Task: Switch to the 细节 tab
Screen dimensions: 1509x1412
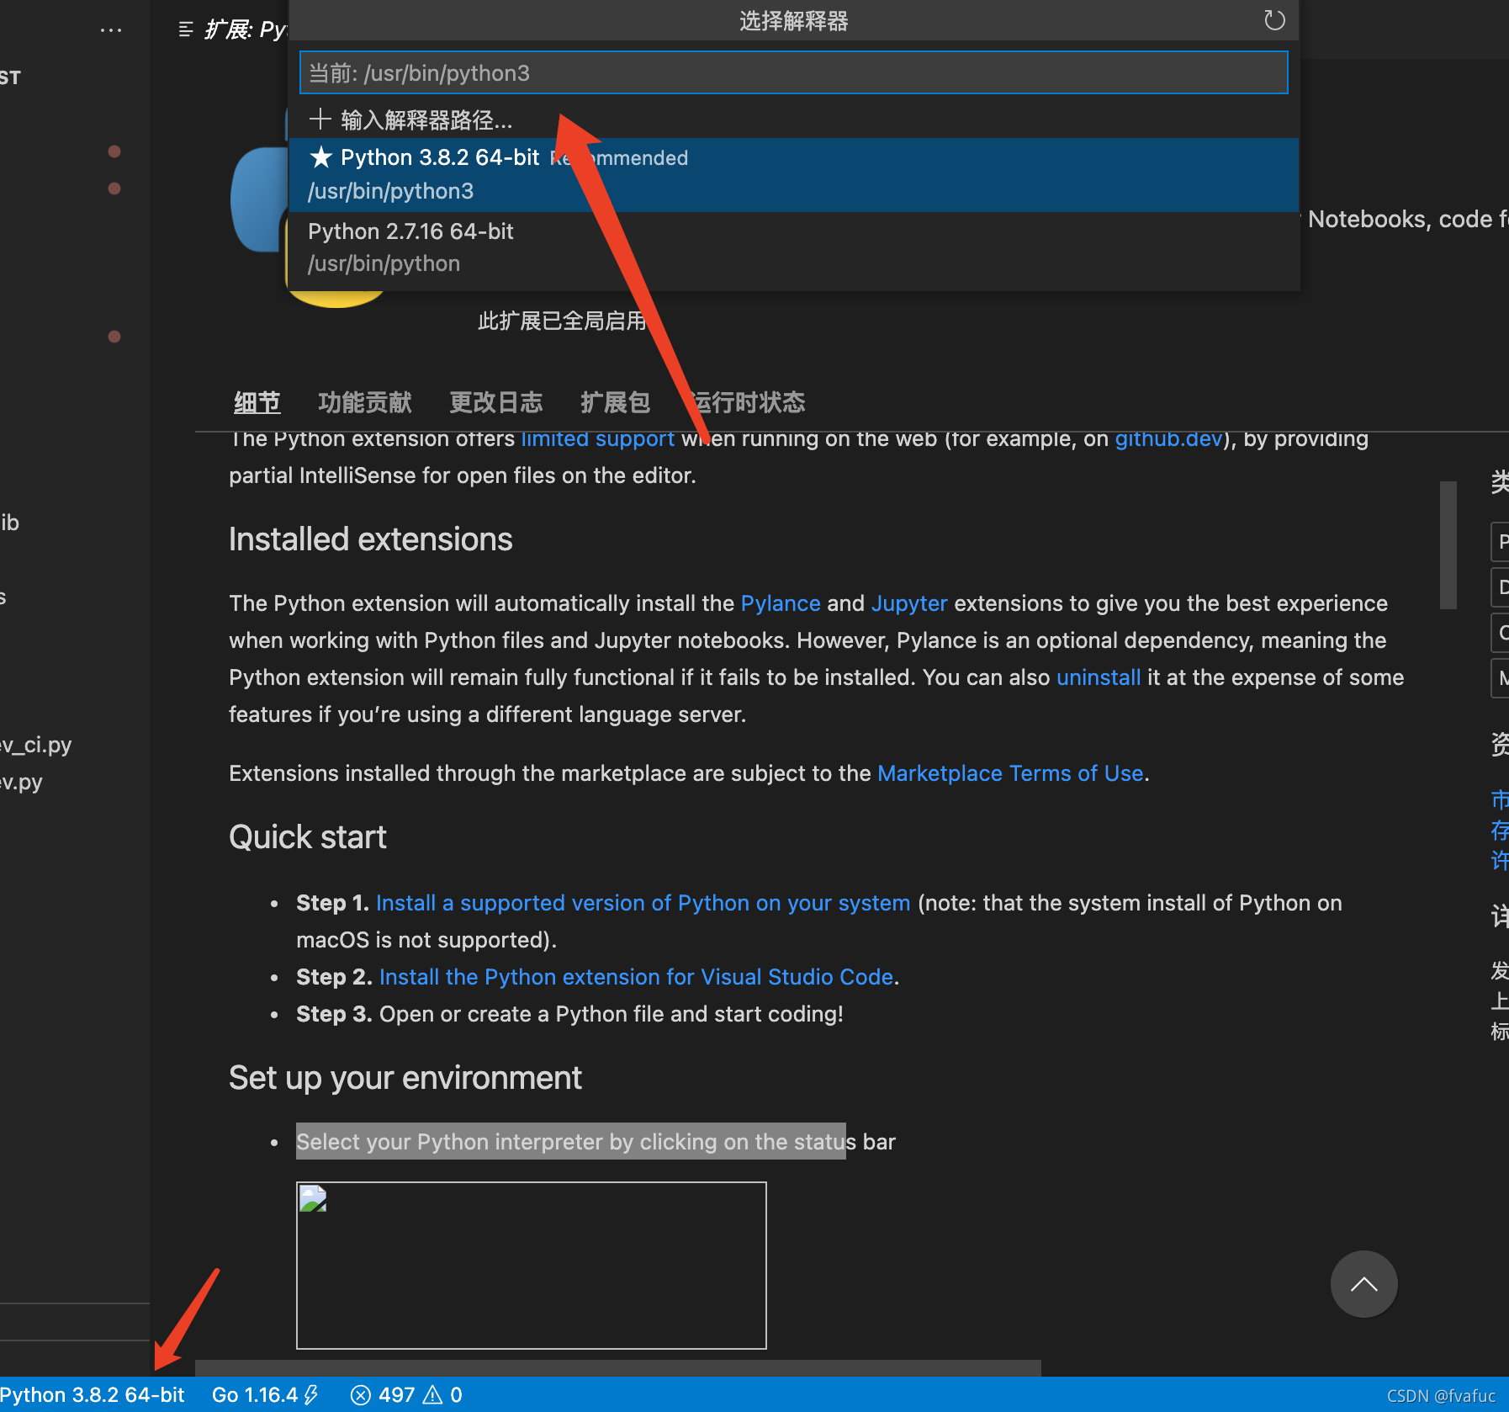Action: [x=257, y=402]
